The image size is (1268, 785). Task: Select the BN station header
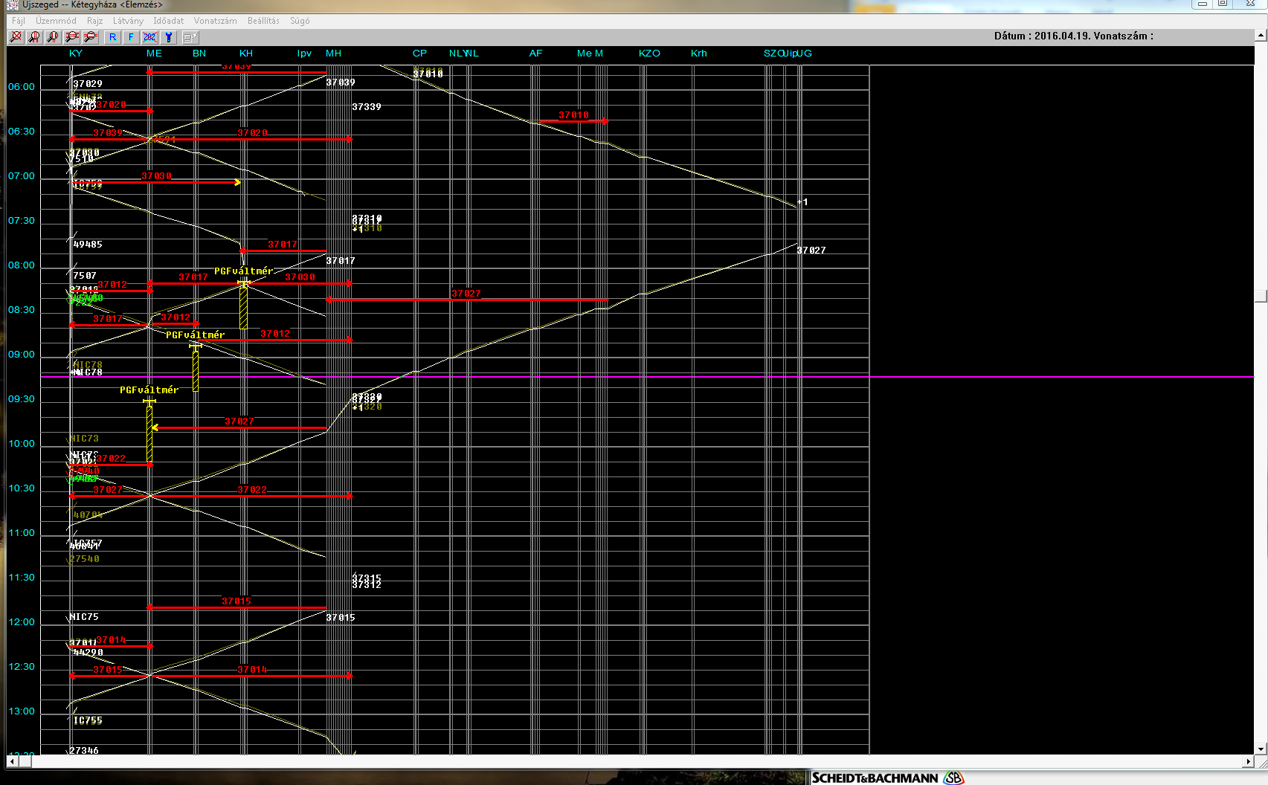[199, 54]
